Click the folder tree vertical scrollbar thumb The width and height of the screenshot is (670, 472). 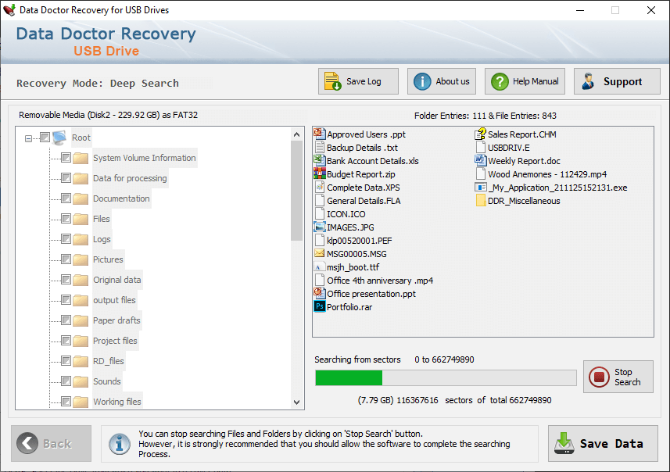(x=296, y=191)
